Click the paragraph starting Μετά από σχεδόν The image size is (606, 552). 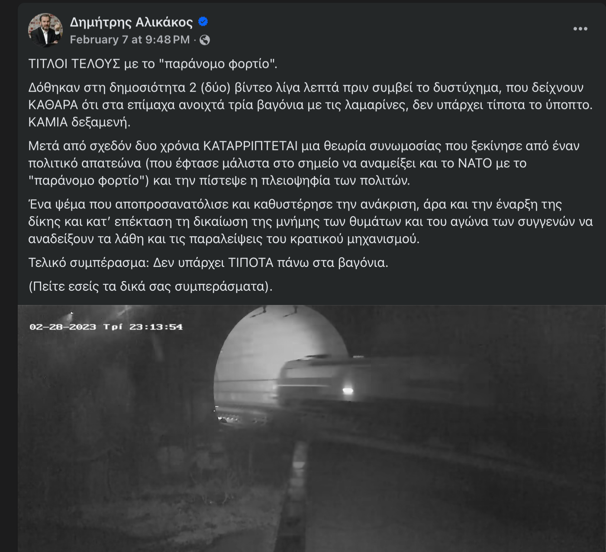pyautogui.click(x=304, y=163)
